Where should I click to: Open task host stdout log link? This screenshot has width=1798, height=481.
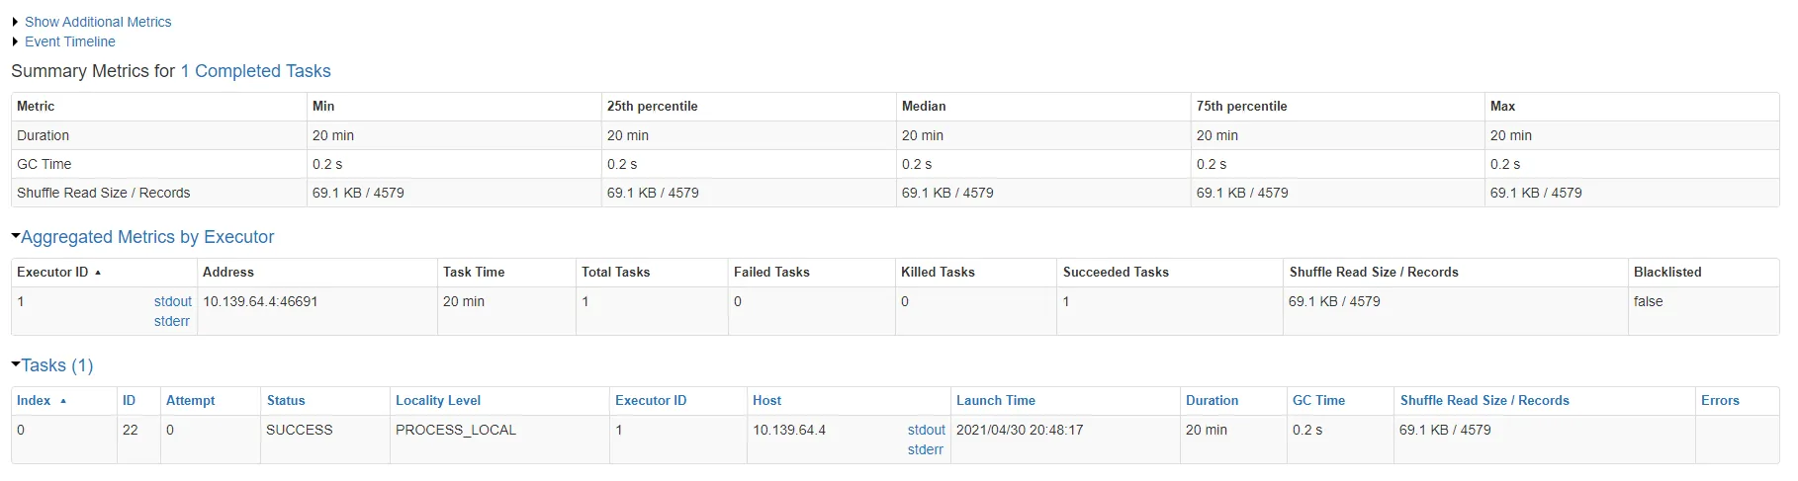(926, 430)
